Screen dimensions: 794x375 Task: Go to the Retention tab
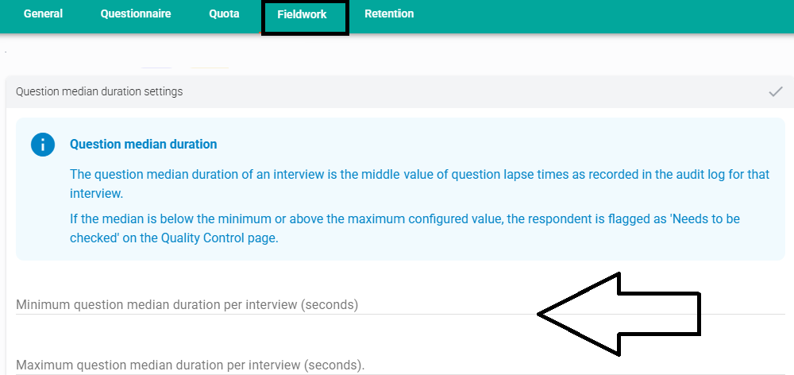coord(389,14)
